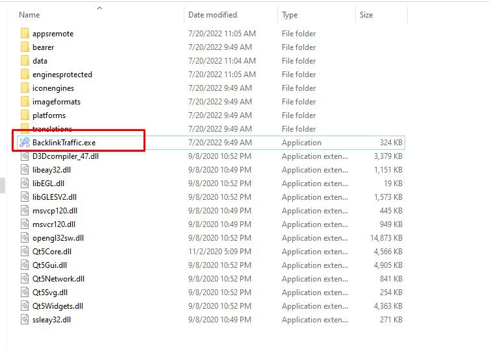
Task: Click the platforms folder icon
Action: pyautogui.click(x=25, y=115)
